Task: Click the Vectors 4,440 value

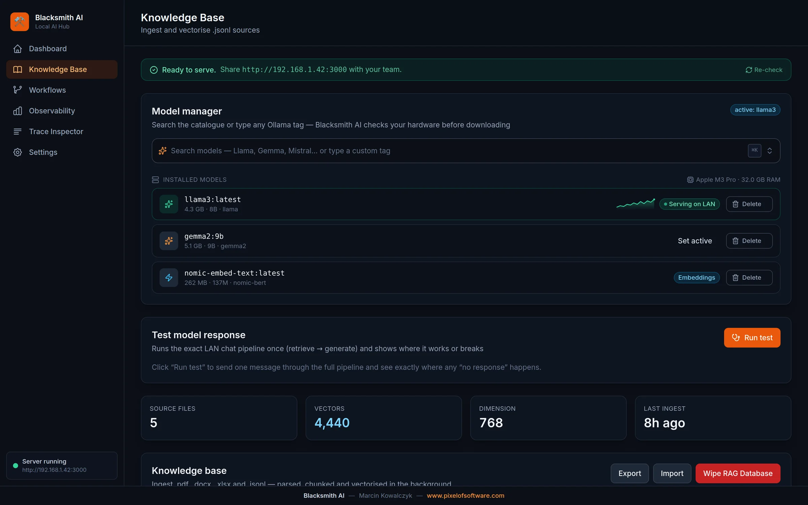Action: pos(332,423)
